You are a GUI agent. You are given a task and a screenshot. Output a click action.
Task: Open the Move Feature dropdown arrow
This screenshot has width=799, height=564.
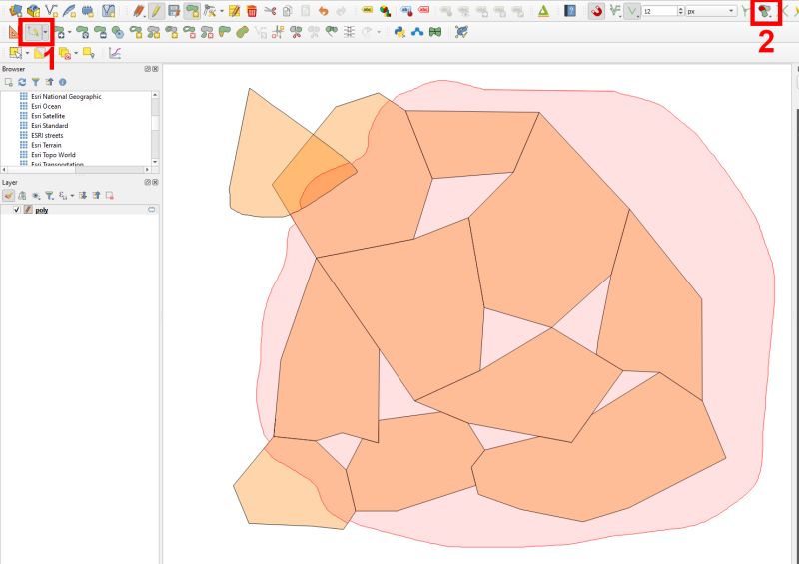click(69, 32)
